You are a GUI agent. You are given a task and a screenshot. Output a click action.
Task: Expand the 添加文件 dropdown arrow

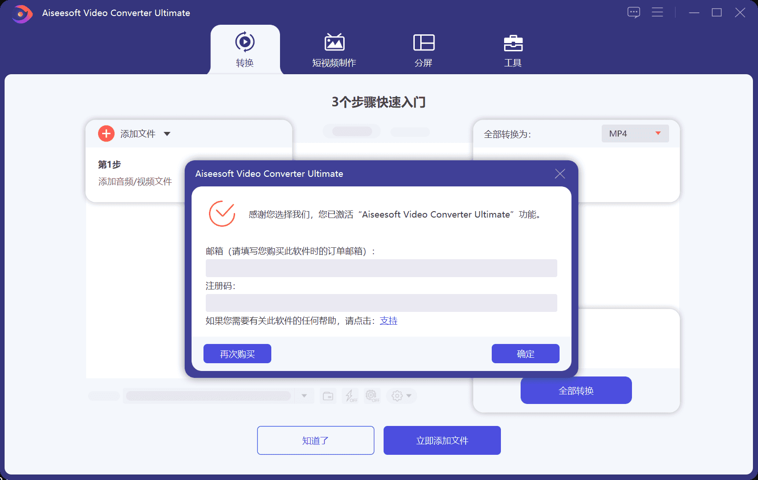coord(167,134)
